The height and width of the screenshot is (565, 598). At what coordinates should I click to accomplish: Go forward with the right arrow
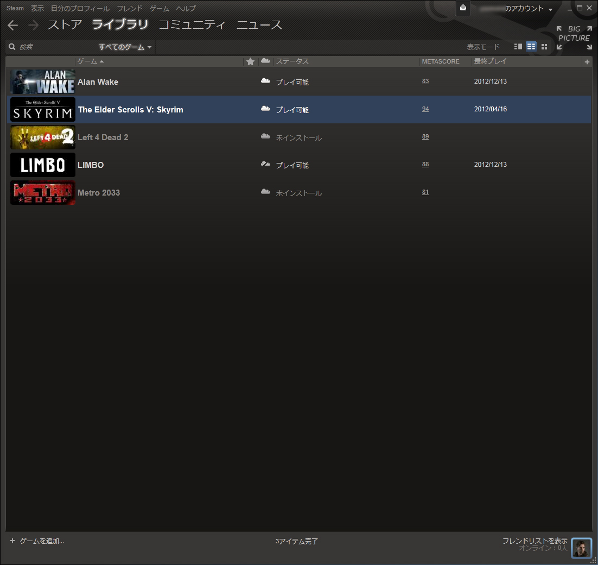point(33,25)
